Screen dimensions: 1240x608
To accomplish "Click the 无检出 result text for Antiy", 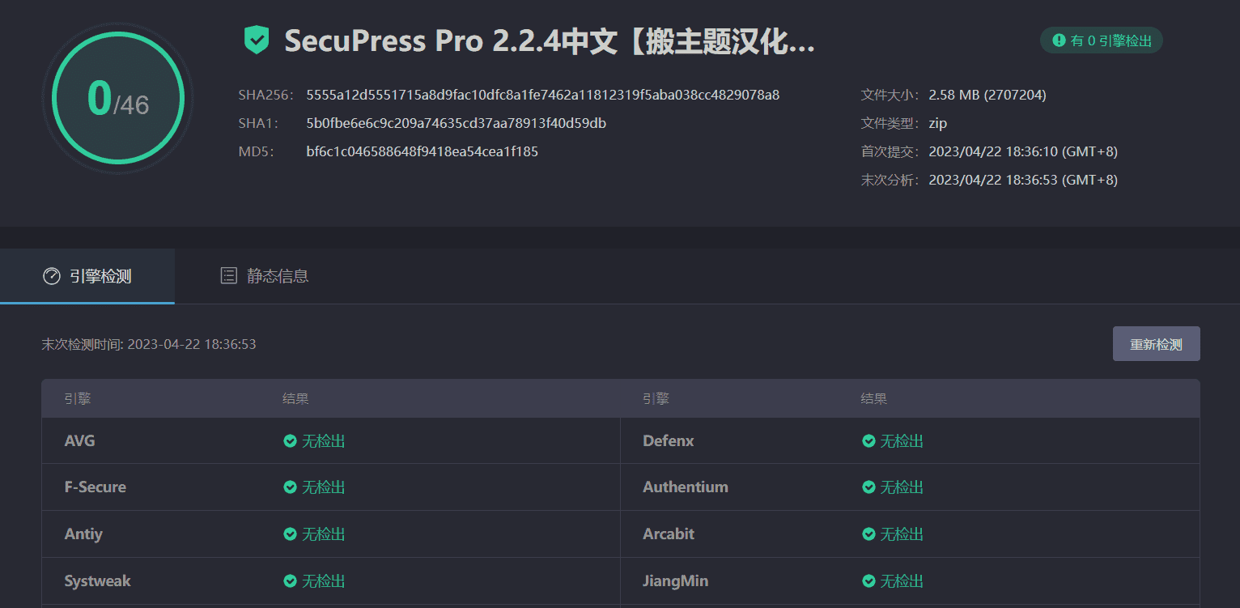I will pos(324,534).
